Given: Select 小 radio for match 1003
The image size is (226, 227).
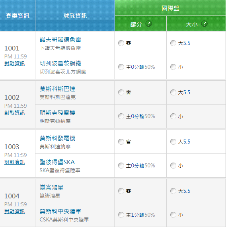Looking at the screenshot, I should (x=173, y=166).
